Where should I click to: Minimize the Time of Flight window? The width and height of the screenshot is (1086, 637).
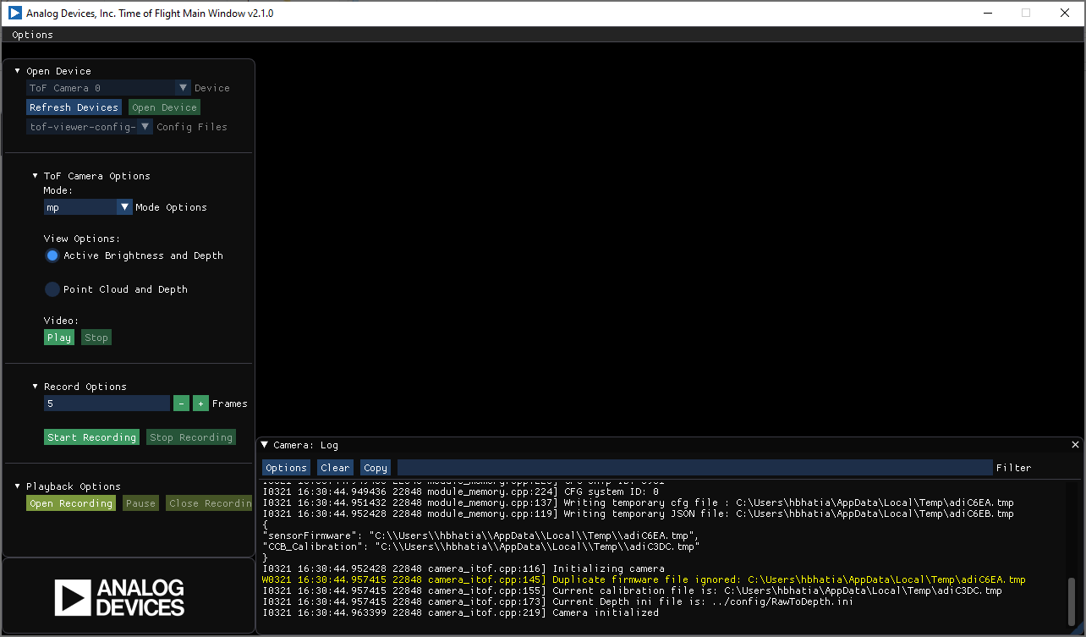(987, 13)
